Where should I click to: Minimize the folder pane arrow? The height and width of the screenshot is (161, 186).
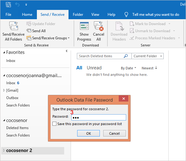pos(67,51)
